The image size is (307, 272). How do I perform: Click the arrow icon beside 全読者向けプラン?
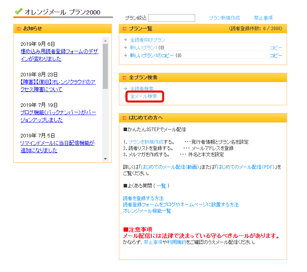click(x=126, y=40)
